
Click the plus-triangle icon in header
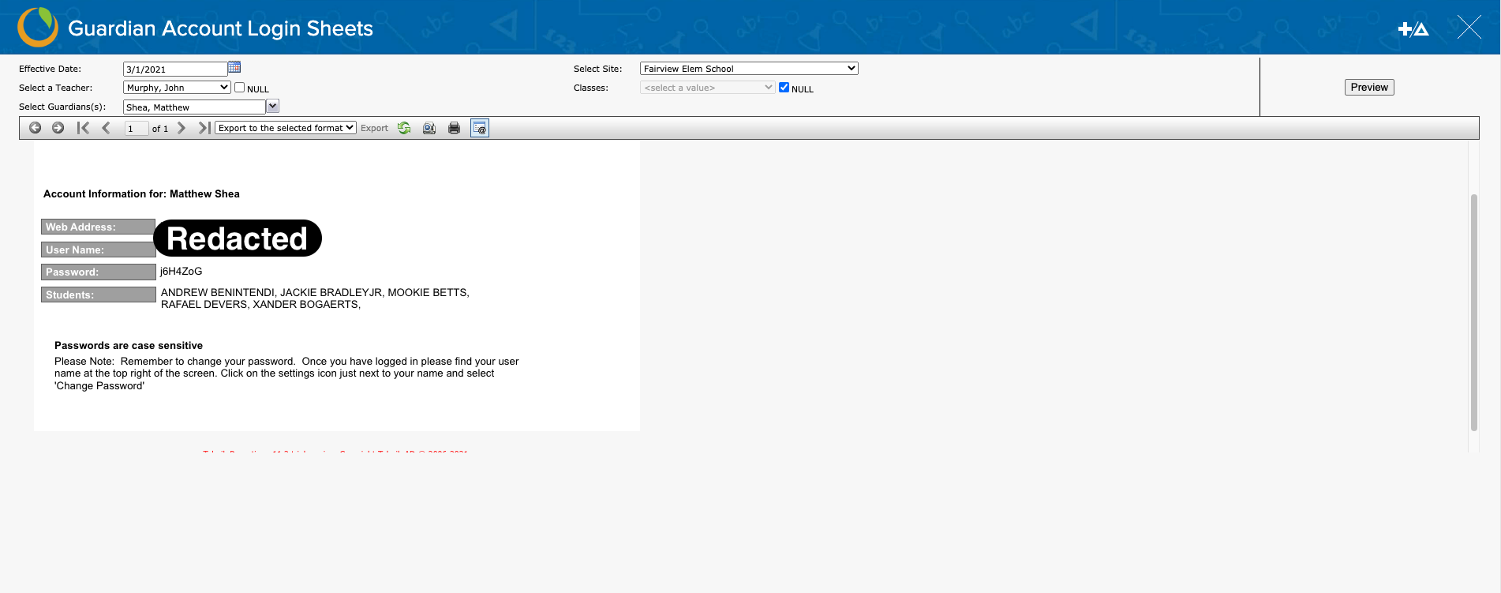click(x=1413, y=29)
